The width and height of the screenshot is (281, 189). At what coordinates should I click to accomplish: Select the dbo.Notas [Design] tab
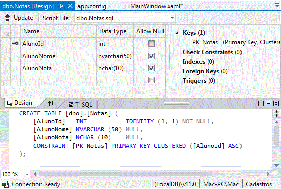28,6
